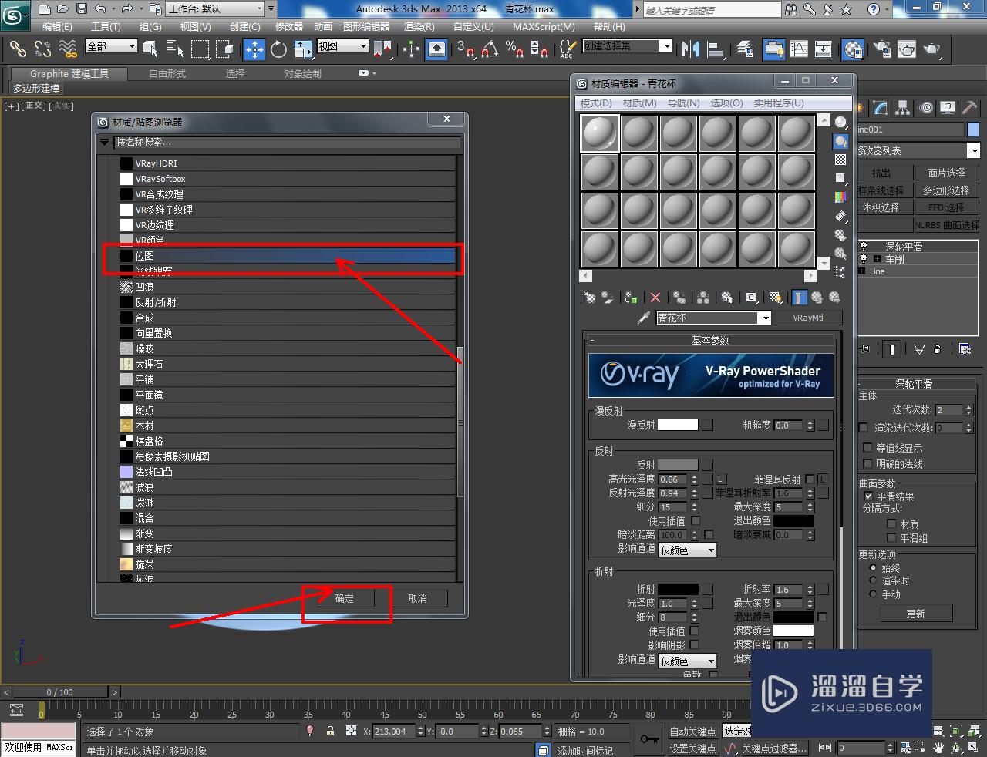Open 实用程序(U) menu in Material Editor
The height and width of the screenshot is (757, 987).
tap(779, 103)
